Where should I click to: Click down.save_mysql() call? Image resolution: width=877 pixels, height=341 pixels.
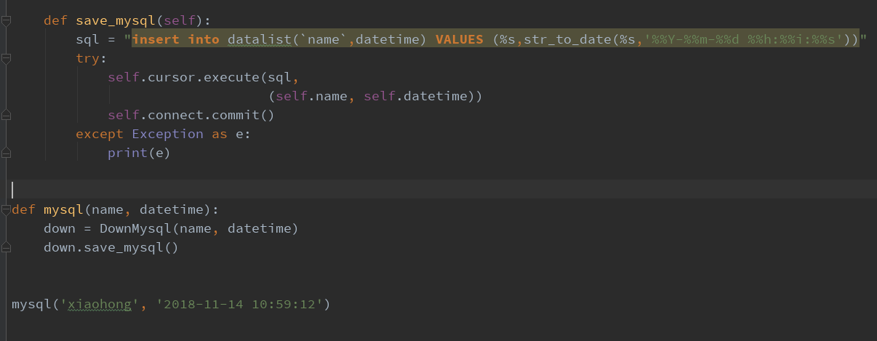pos(111,247)
